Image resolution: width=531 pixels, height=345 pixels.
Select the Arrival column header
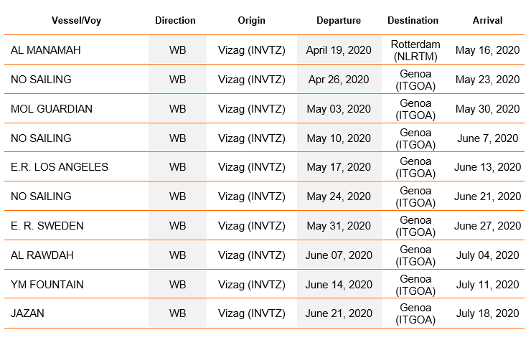click(x=487, y=20)
